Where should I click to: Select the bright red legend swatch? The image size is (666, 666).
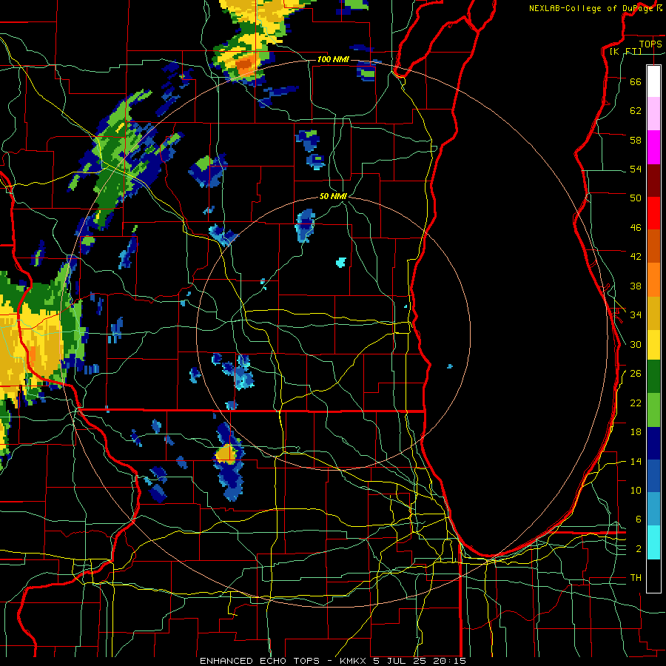pos(653,213)
